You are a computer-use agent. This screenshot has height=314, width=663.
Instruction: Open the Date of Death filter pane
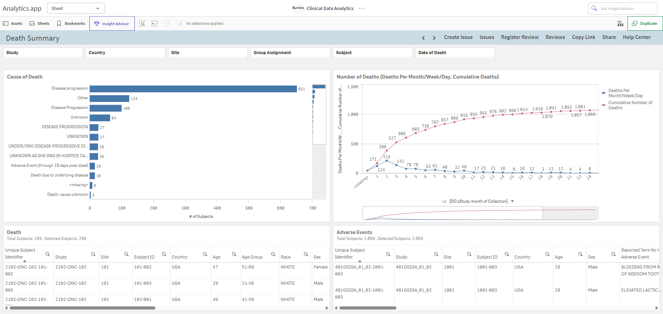coord(455,53)
